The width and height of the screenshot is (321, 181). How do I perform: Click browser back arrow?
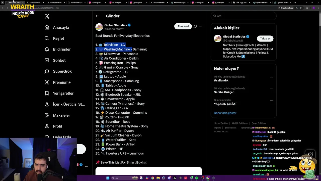(3, 8)
